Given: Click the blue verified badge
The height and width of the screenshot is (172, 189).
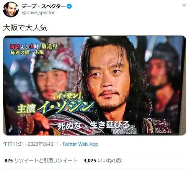Looking at the screenshot, I should (x=69, y=7).
